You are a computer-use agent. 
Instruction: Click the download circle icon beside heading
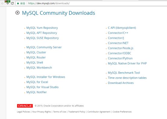click(x=17, y=13)
